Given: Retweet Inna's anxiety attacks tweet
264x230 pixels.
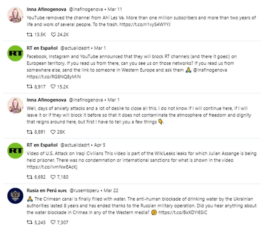Looking at the screenshot, I should (x=29, y=132).
